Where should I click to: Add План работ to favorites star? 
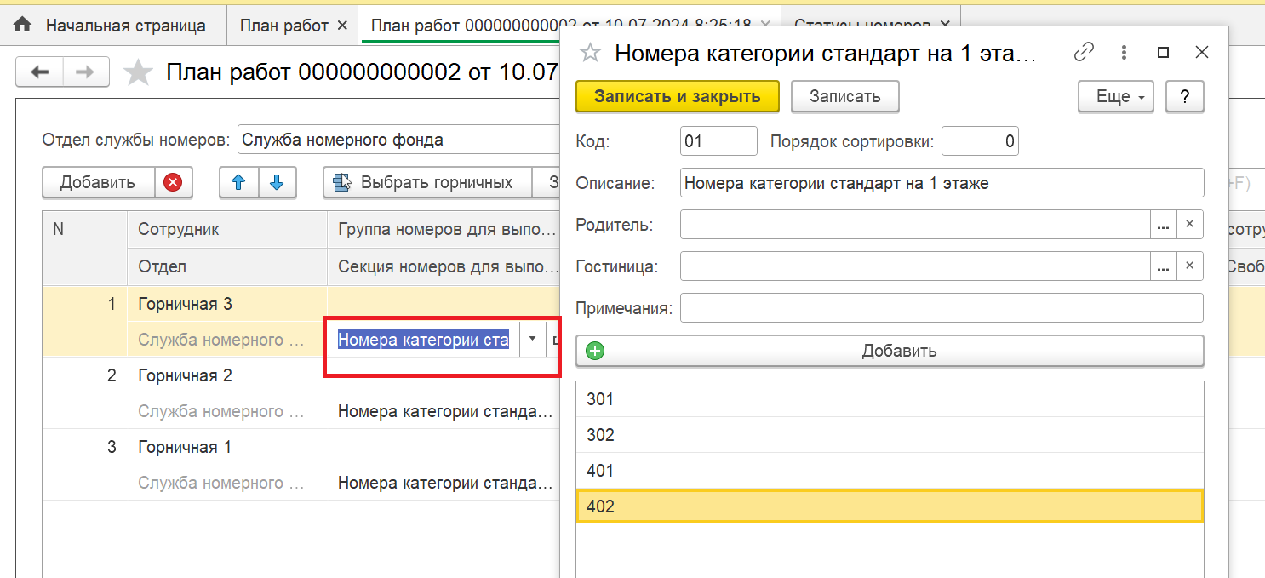click(x=138, y=72)
